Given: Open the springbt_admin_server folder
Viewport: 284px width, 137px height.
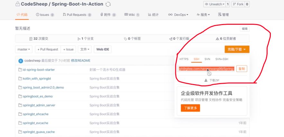Looking at the screenshot, I should tap(39, 105).
